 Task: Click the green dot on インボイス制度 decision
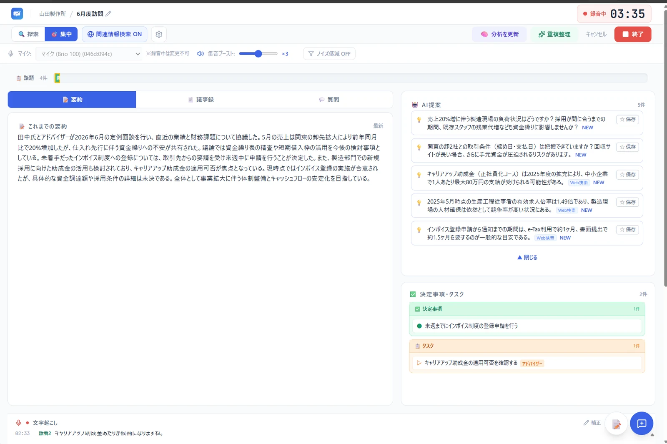(x=419, y=326)
